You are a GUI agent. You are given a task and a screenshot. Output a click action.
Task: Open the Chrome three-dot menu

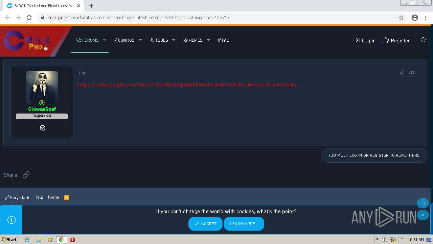(x=426, y=18)
